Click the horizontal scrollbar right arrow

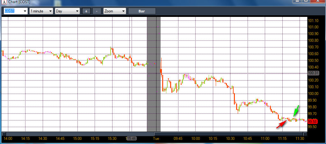click(x=305, y=134)
